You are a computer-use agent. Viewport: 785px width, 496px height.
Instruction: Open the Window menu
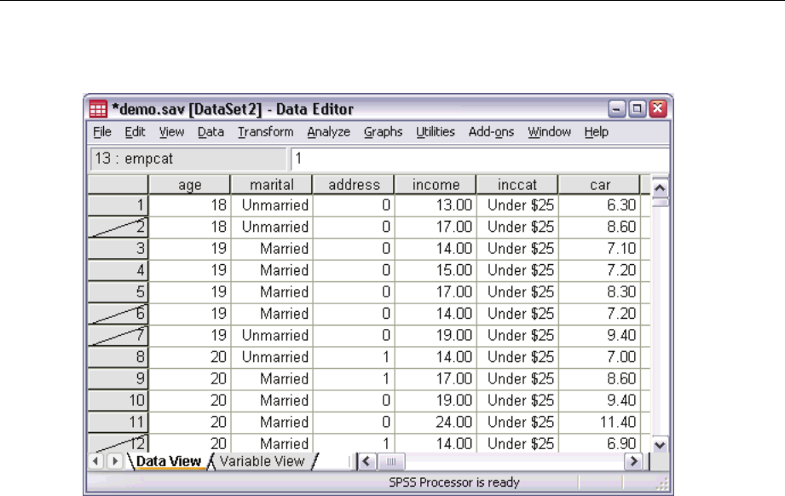pyautogui.click(x=549, y=131)
